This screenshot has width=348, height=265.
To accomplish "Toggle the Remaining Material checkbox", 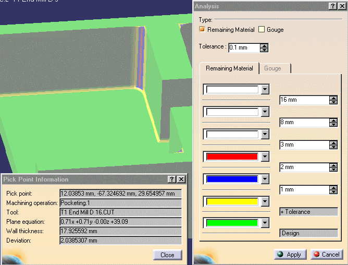I will tap(202, 30).
